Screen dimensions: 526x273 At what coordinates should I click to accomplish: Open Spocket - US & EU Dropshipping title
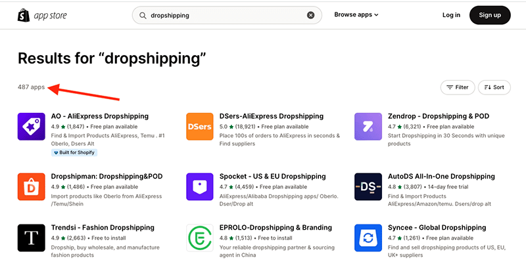272,176
